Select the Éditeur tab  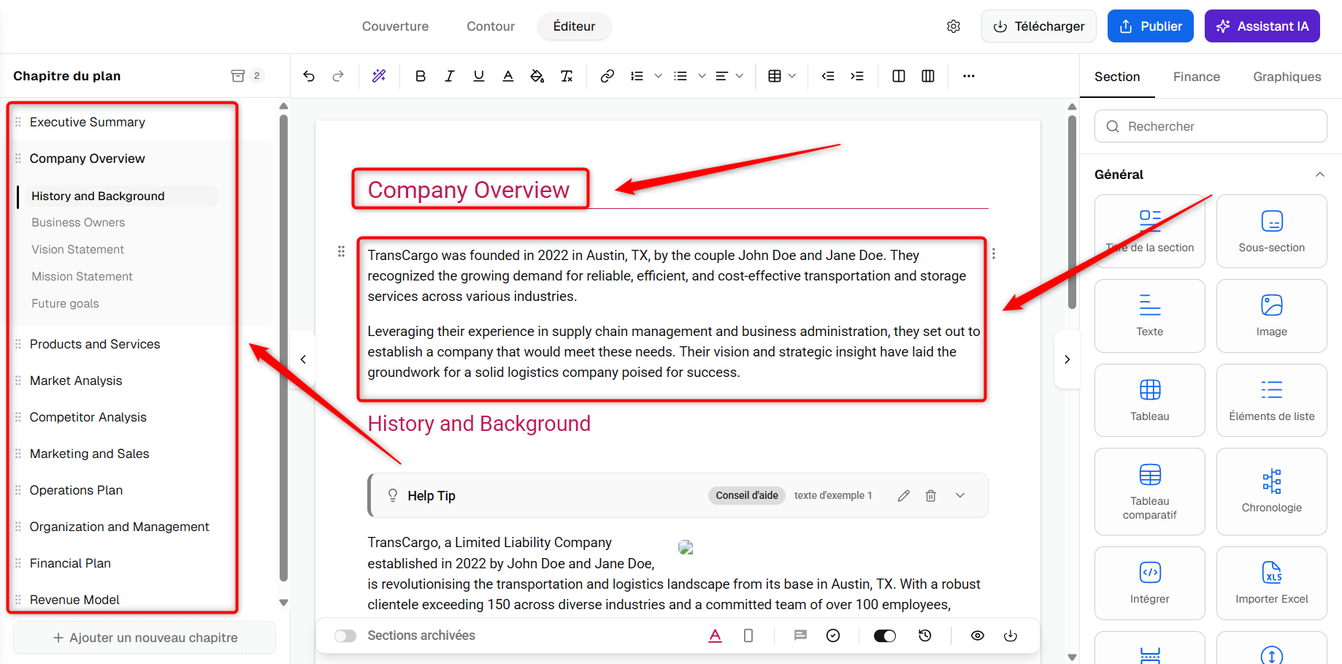coord(575,26)
